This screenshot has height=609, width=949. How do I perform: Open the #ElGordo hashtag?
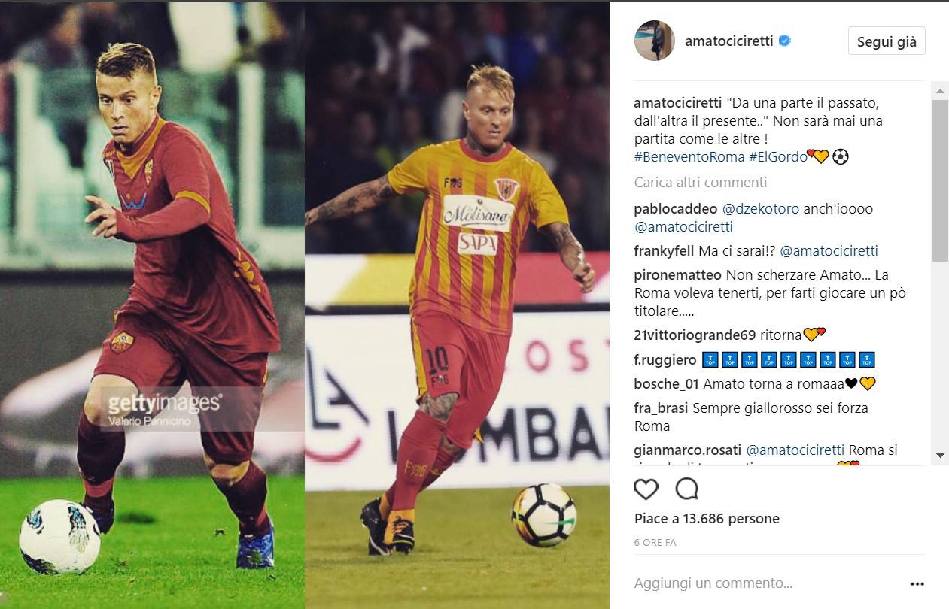(777, 156)
